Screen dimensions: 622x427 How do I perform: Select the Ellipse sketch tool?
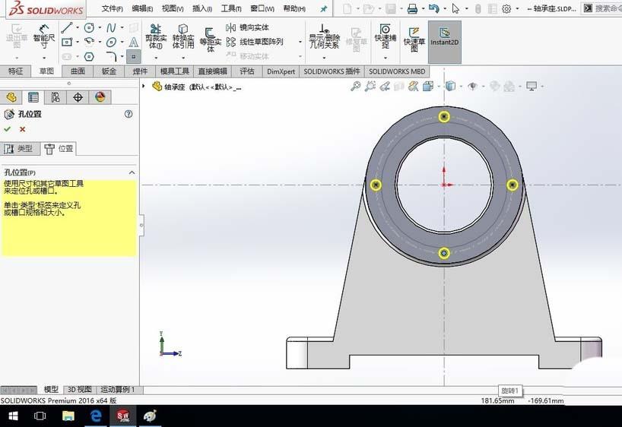pyautogui.click(x=112, y=42)
